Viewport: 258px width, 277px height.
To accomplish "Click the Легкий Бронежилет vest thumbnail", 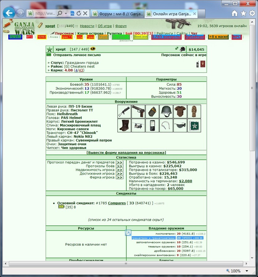I will tap(180, 111).
